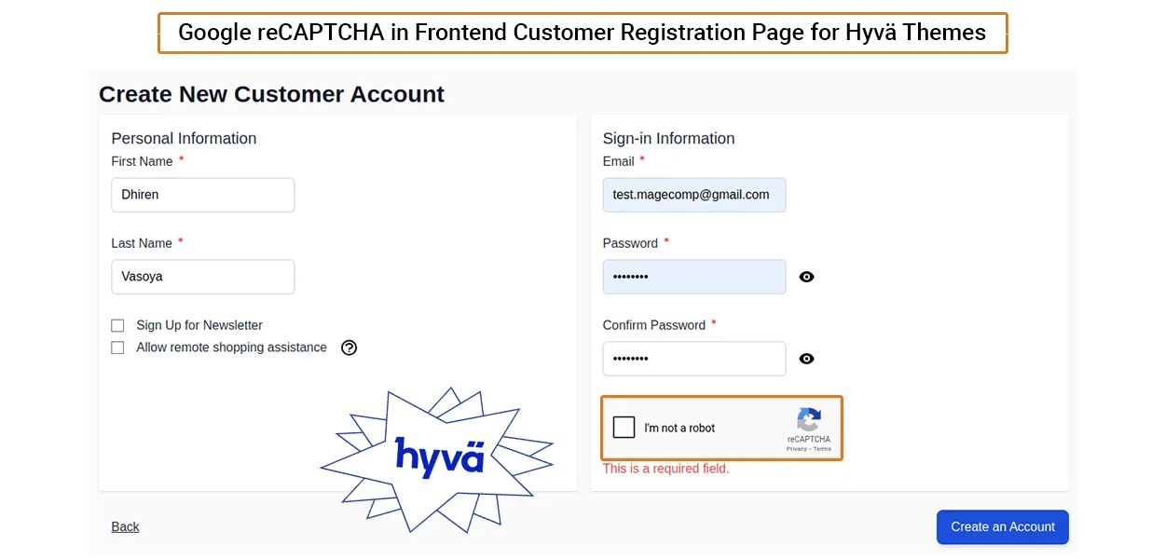Click the Hyvä starburst logo
This screenshot has height=559, width=1165.
[439, 457]
